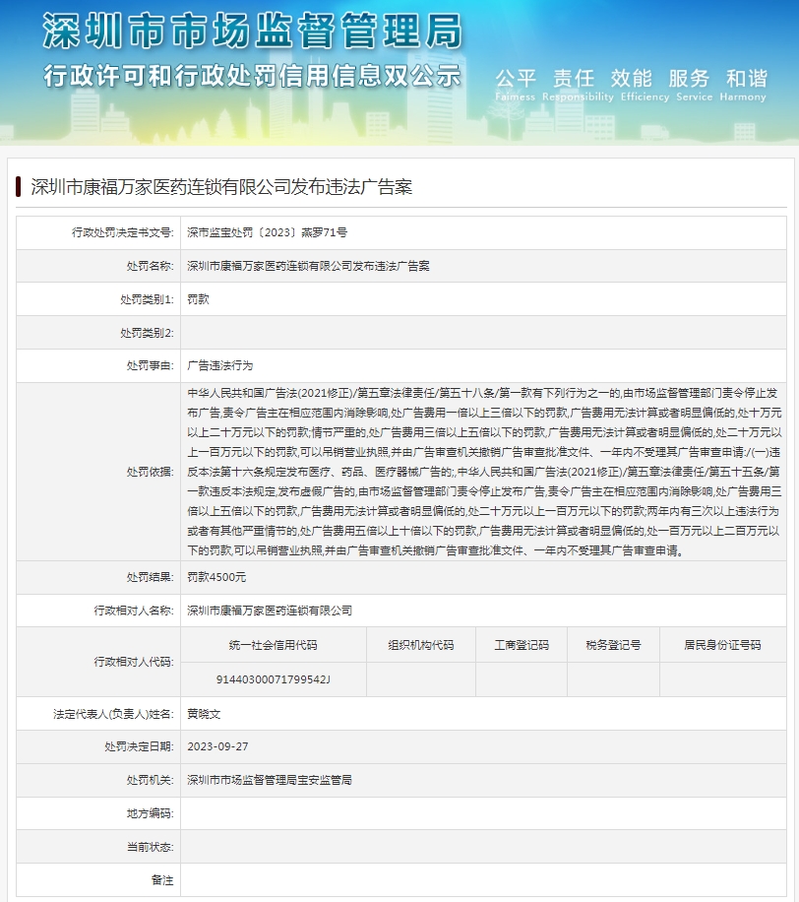The image size is (799, 902).
Task: Click the label 处罚类别1
Action: 147,299
